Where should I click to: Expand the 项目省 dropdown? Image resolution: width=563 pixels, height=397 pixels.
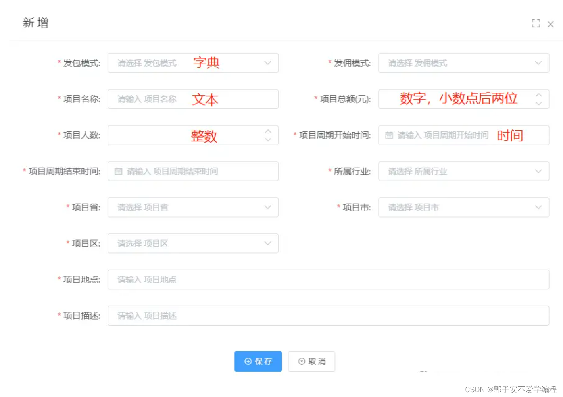[193, 208]
